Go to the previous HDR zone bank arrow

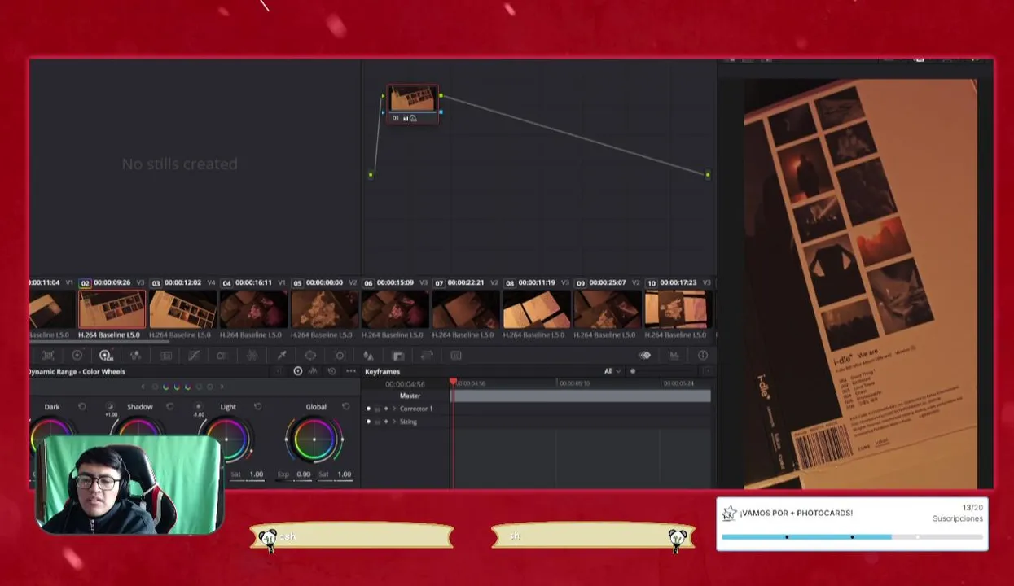(x=143, y=387)
